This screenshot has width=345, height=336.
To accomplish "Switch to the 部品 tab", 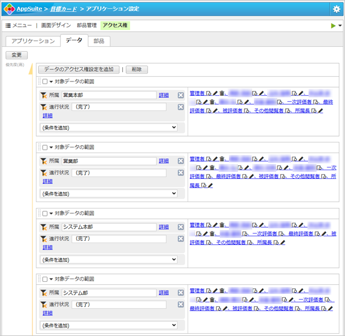I will click(x=99, y=41).
